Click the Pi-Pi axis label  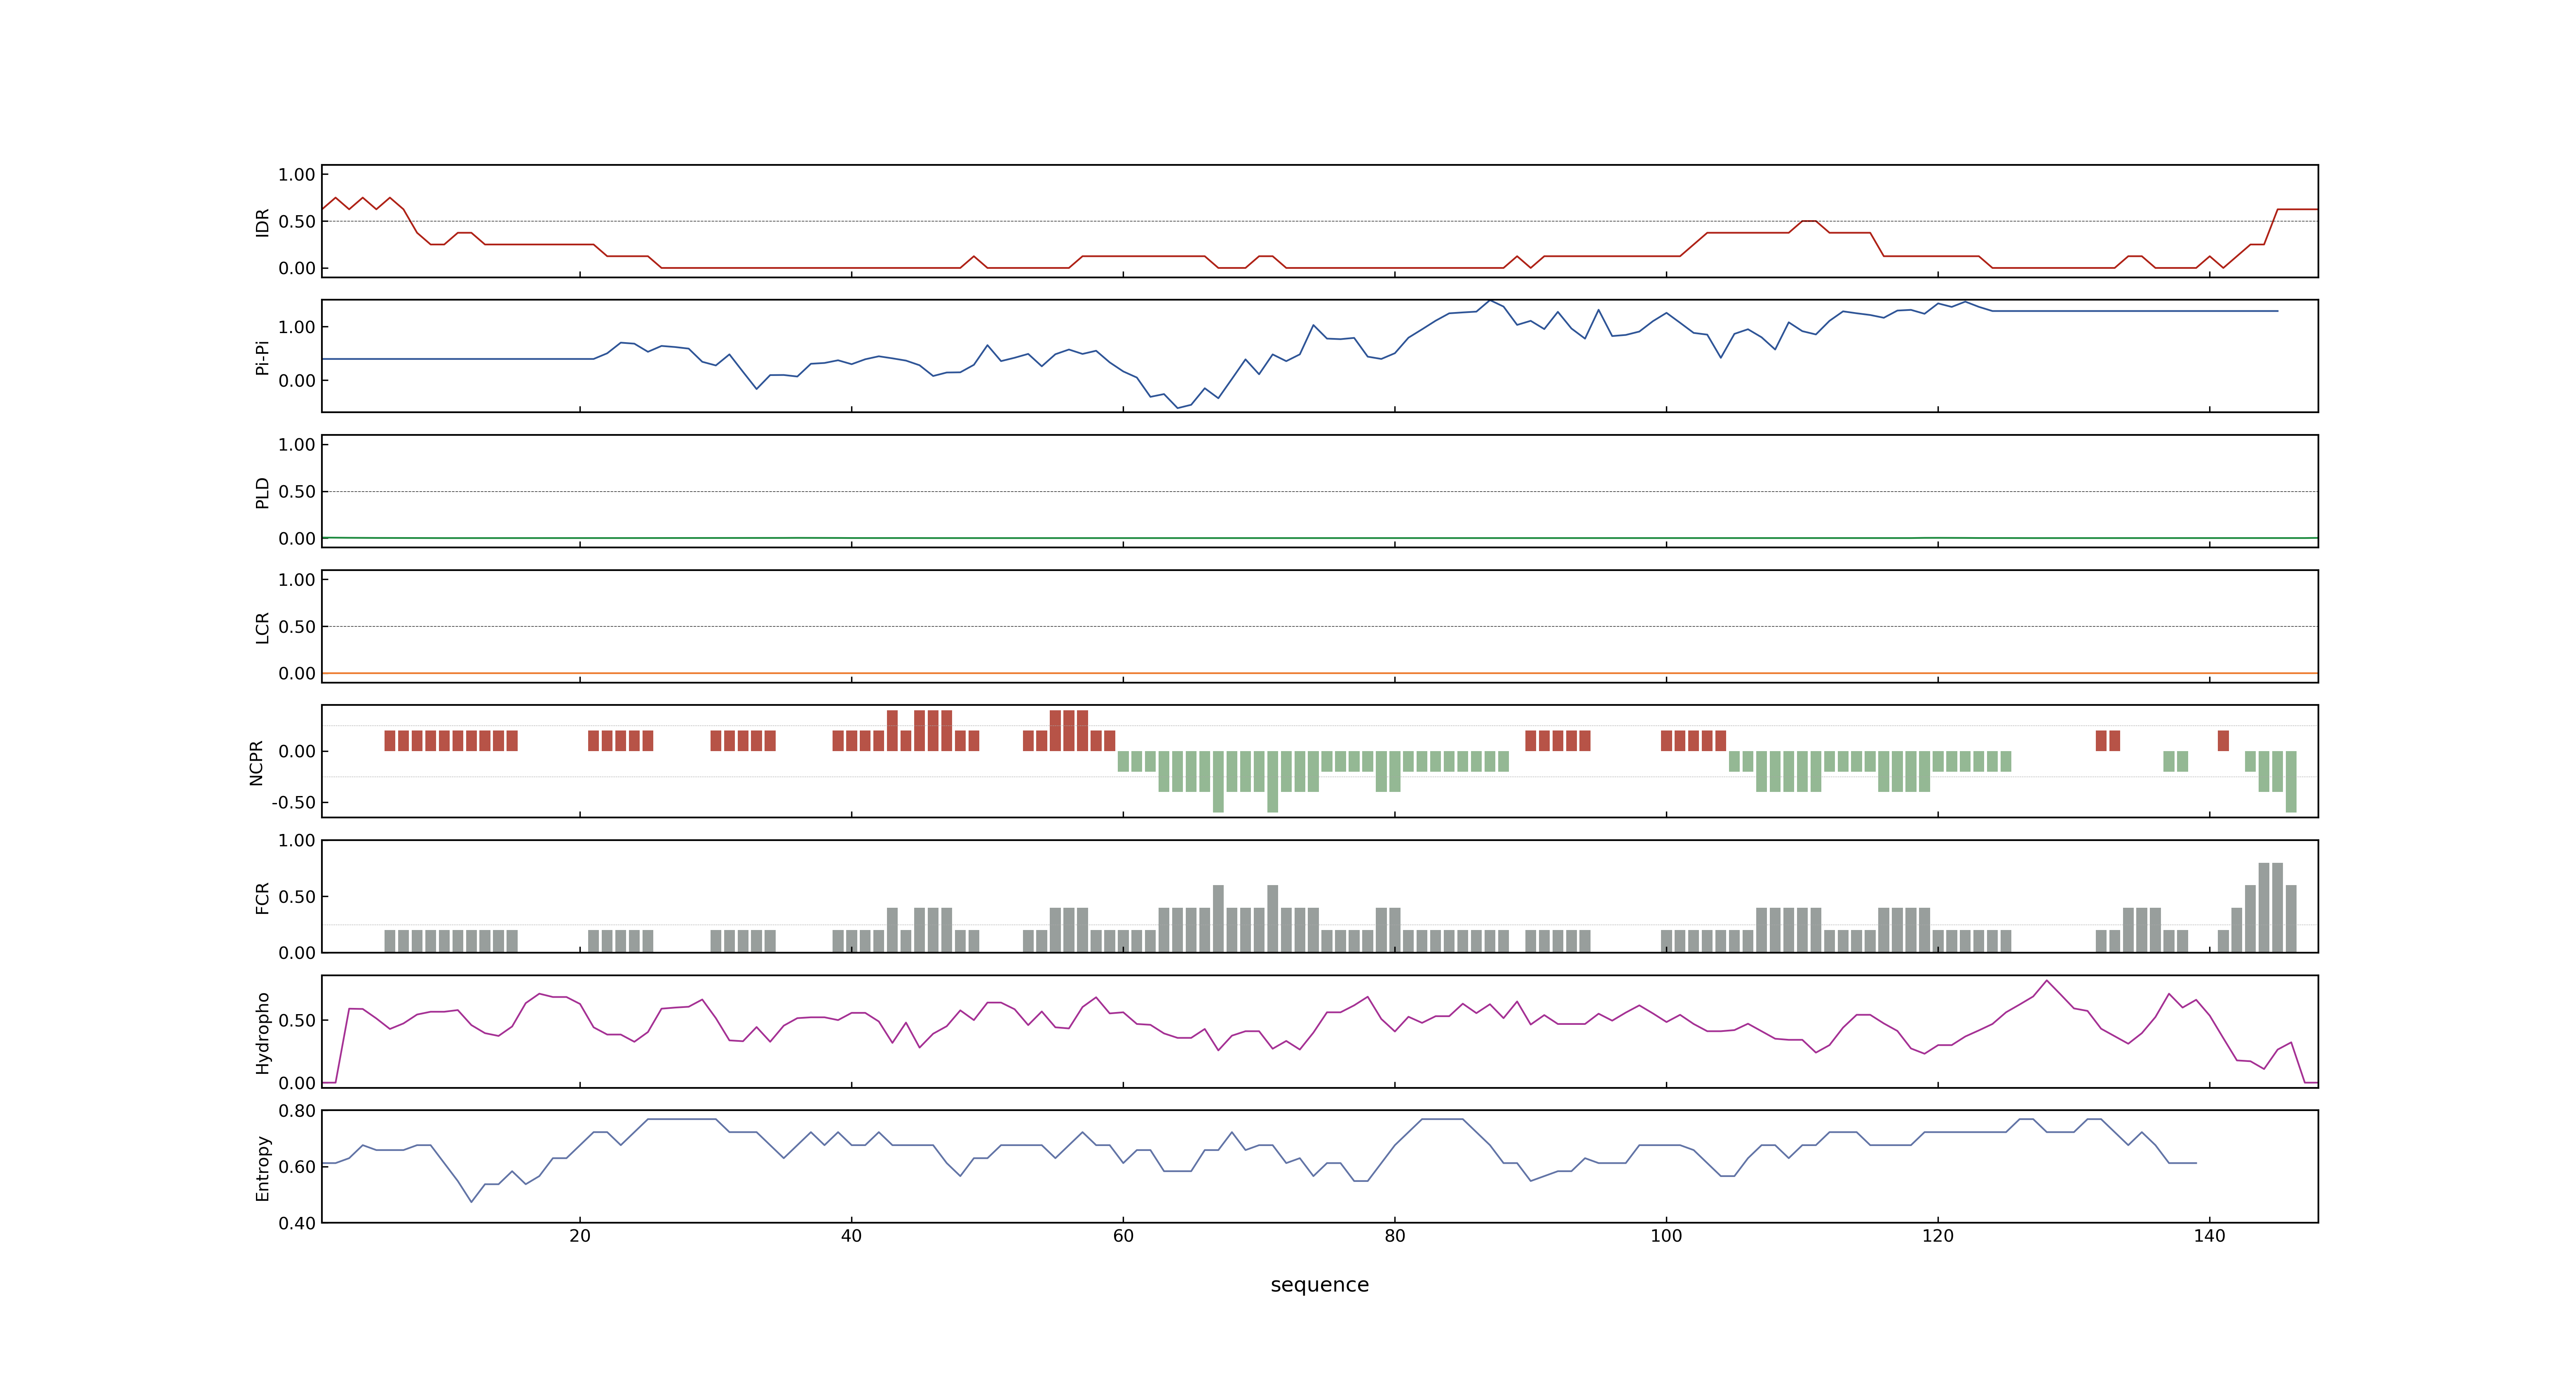[x=262, y=357]
